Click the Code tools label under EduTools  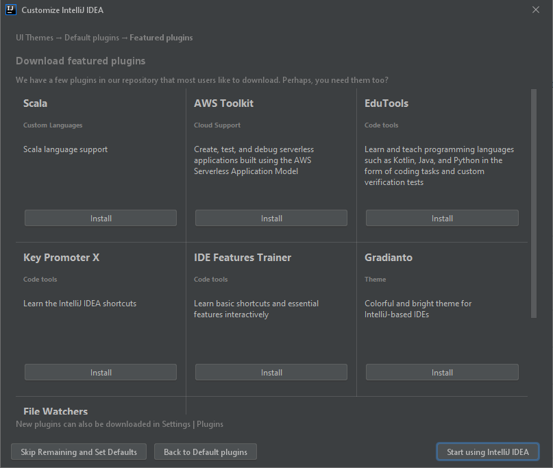(381, 125)
